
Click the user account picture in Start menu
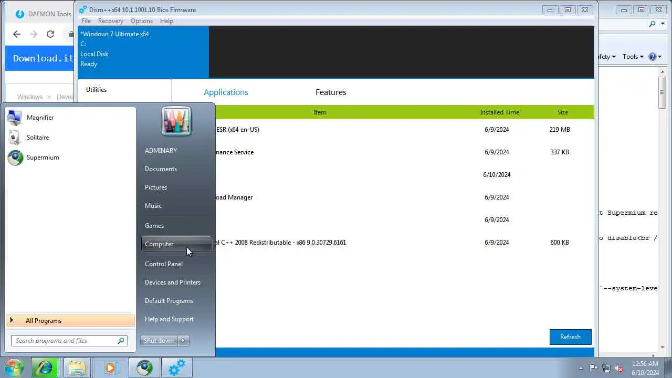click(x=176, y=121)
